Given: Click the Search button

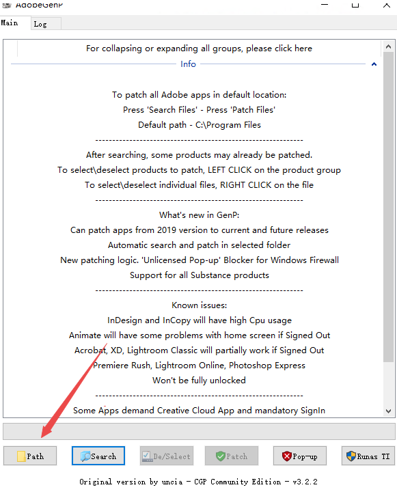Looking at the screenshot, I should click(x=98, y=456).
